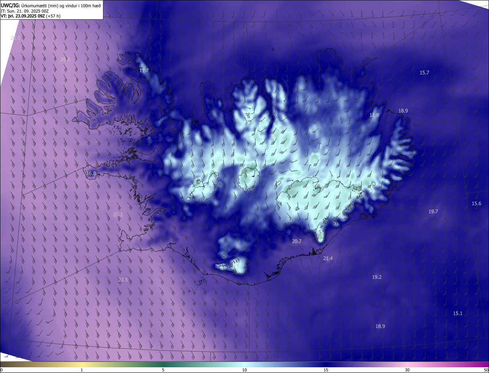The width and height of the screenshot is (489, 373).
Task: Click the 15.7 precipitable water value
Action: click(x=424, y=72)
